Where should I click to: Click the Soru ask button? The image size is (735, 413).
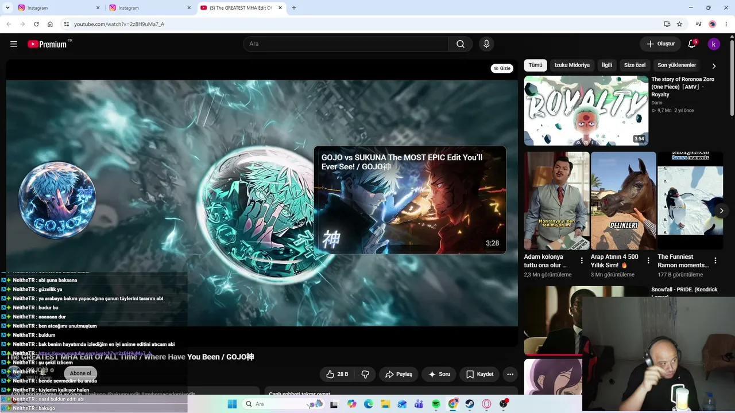tap(439, 374)
